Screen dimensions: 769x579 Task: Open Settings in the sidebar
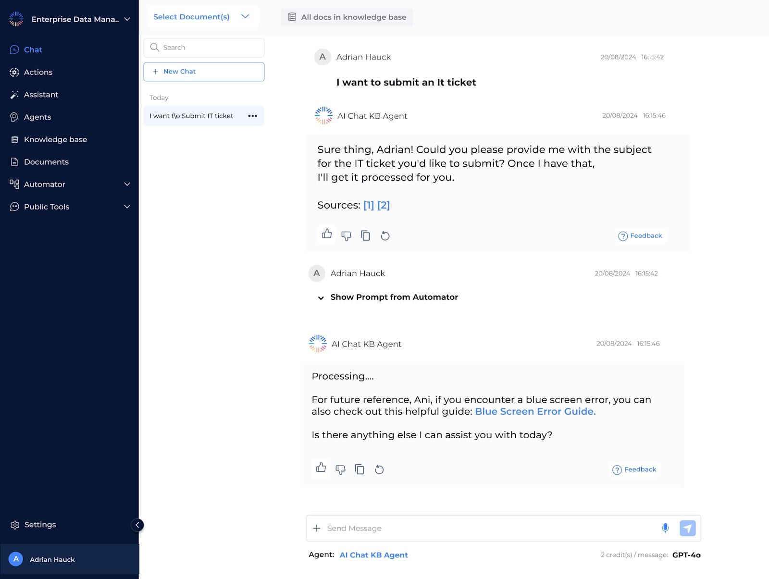click(33, 525)
